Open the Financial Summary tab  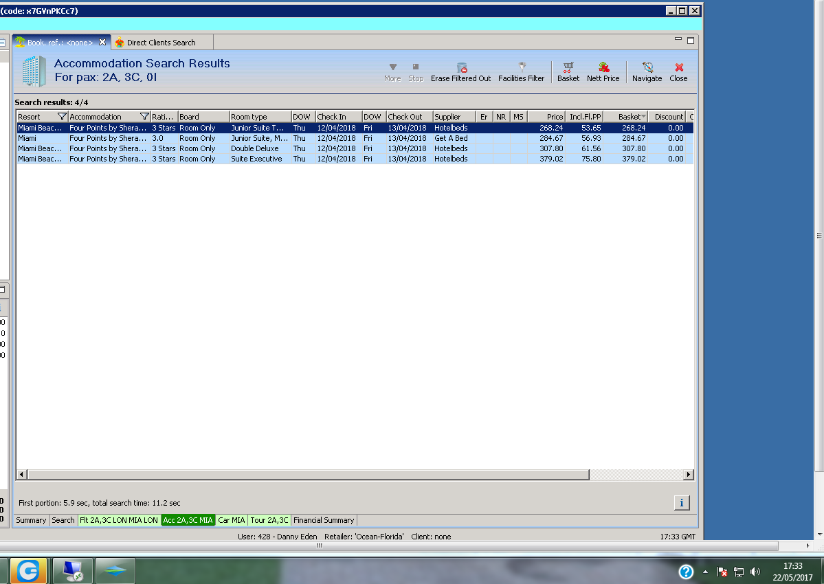click(x=324, y=520)
